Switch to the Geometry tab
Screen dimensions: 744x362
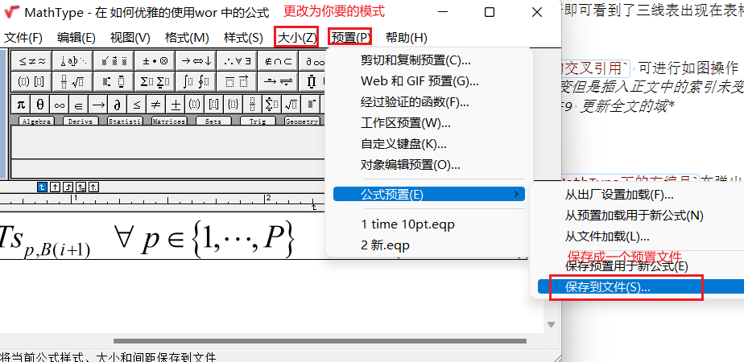pyautogui.click(x=302, y=121)
